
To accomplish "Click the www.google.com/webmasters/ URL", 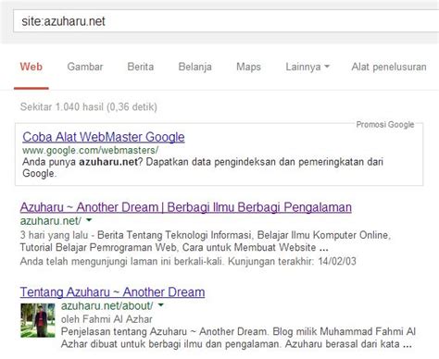I will click(x=90, y=150).
